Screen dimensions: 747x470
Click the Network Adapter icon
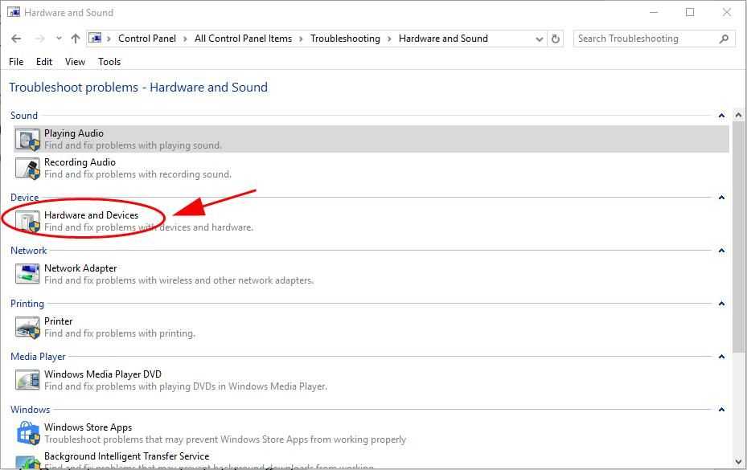point(27,274)
